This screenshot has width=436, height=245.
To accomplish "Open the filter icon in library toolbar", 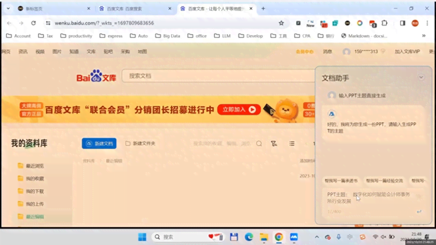I will tap(274, 144).
